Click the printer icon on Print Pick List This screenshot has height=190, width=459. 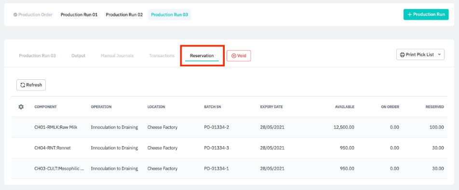pos(402,54)
